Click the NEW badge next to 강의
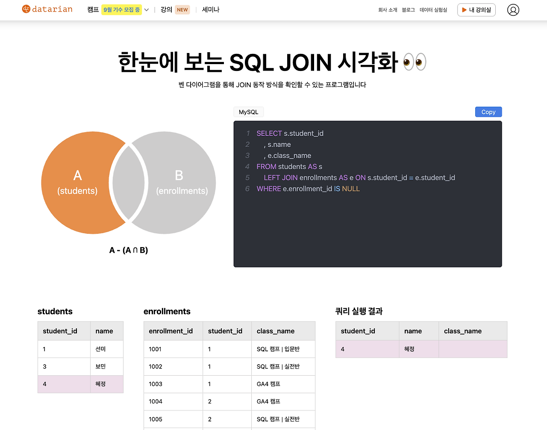 pyautogui.click(x=182, y=10)
